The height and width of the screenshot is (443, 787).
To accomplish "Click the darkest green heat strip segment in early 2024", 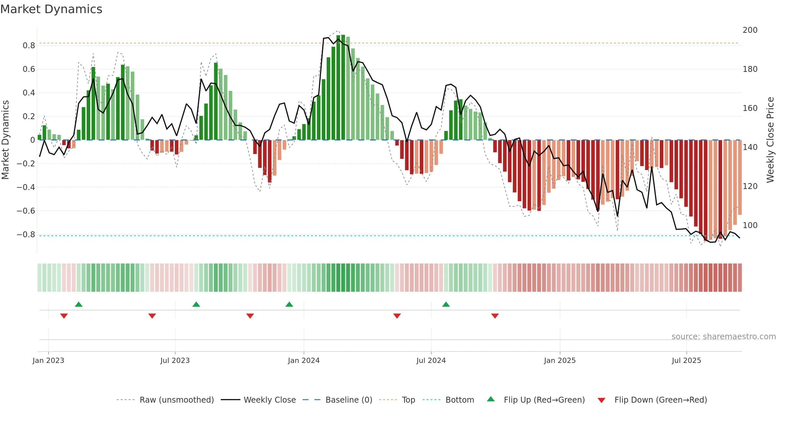I will 343,278.
